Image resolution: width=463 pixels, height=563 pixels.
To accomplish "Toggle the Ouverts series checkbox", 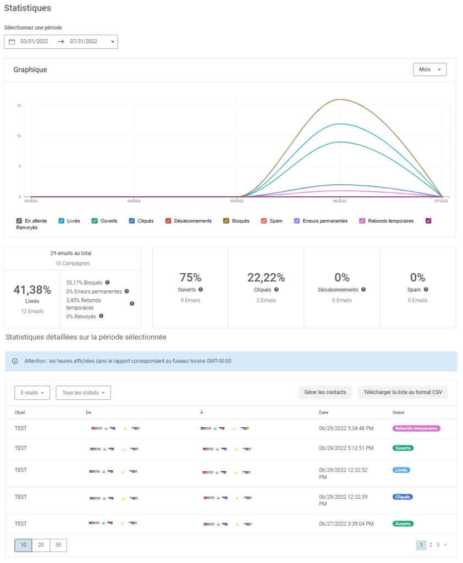I will point(95,221).
